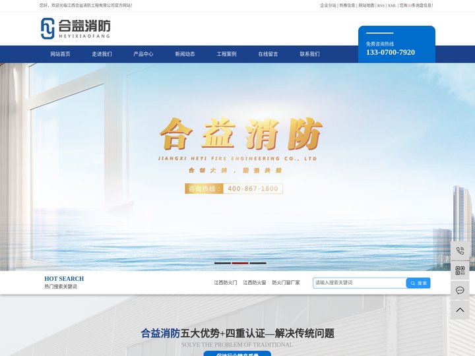Viewport: 475px width, 356px height.
Task: Click the 您有33条询盘信息 notice link
Action: [x=416, y=5]
